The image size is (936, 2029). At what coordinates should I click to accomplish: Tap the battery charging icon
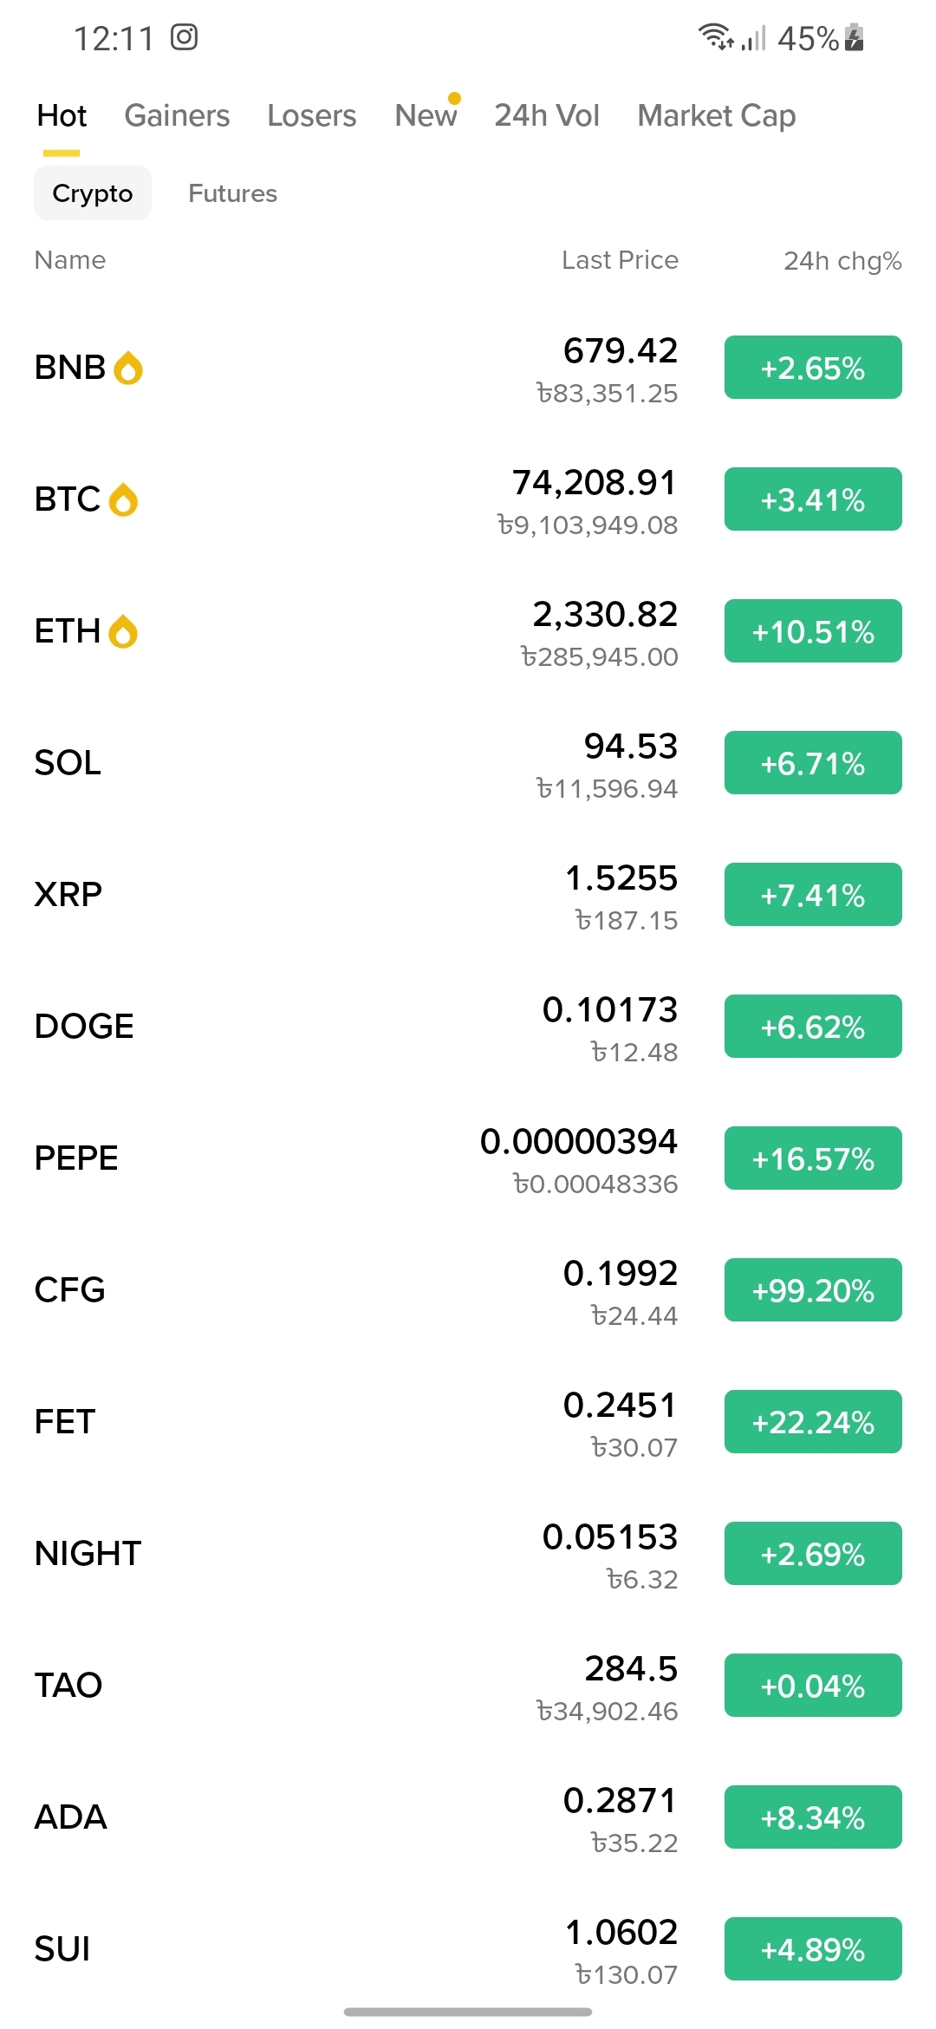pyautogui.click(x=854, y=37)
